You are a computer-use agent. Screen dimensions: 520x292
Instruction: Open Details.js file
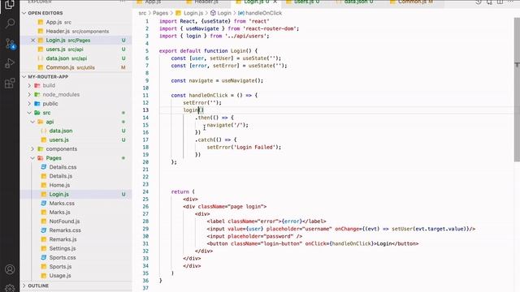click(x=76, y=176)
